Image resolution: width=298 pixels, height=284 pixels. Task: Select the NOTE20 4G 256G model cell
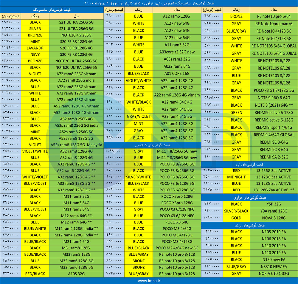click(76, 35)
